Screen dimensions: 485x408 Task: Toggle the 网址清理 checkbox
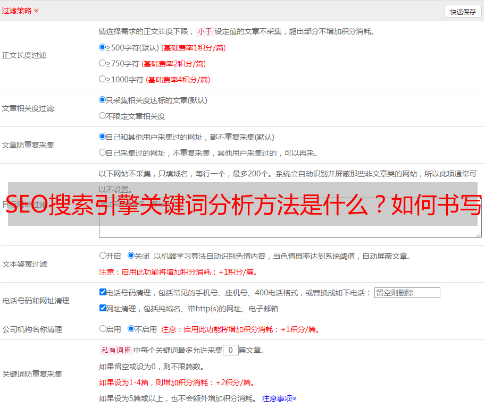click(103, 308)
